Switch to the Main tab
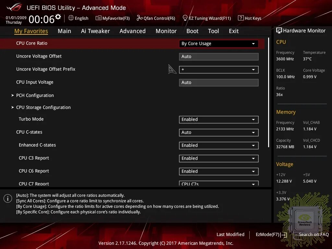332x249 pixels. (65, 31)
